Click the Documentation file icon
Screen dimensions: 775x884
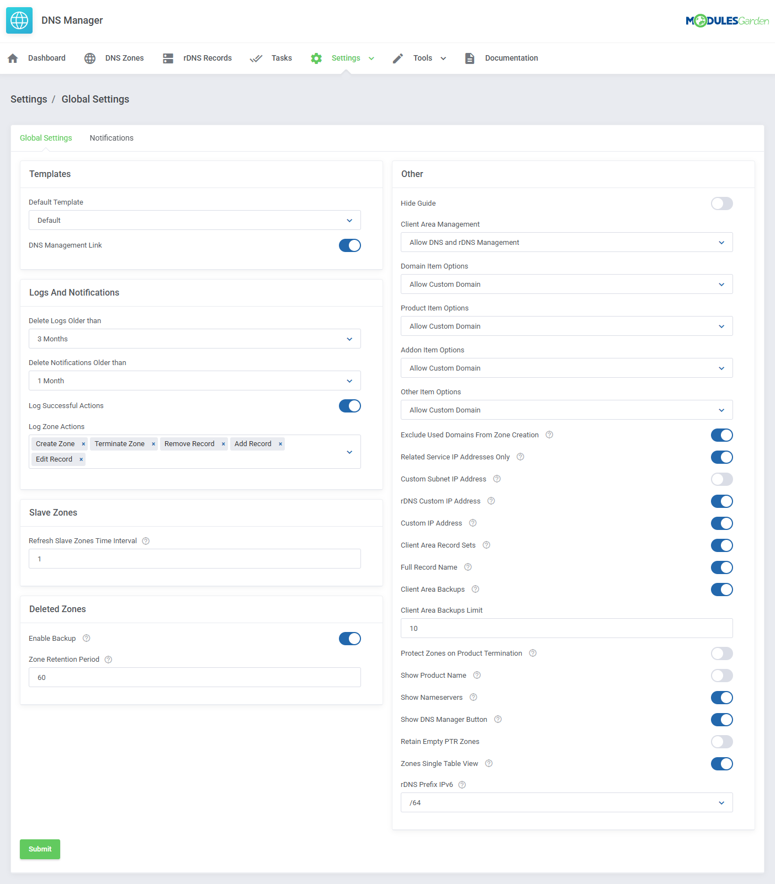470,58
